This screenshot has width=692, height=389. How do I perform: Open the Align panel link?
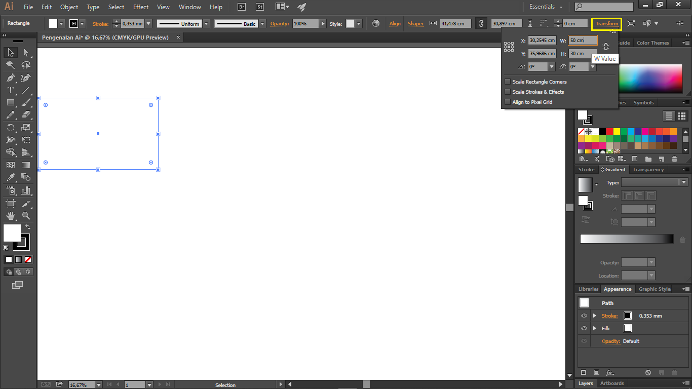(x=395, y=24)
